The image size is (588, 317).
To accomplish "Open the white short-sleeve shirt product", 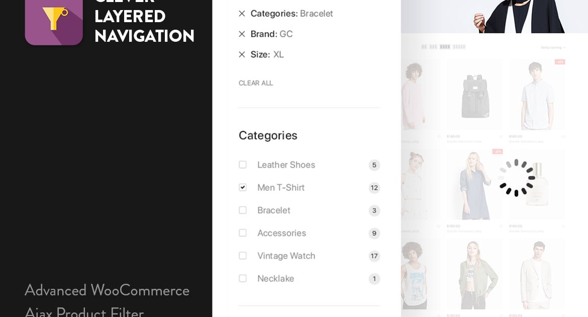I will pyautogui.click(x=536, y=95).
